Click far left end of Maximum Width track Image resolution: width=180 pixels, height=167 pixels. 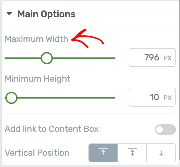6,58
